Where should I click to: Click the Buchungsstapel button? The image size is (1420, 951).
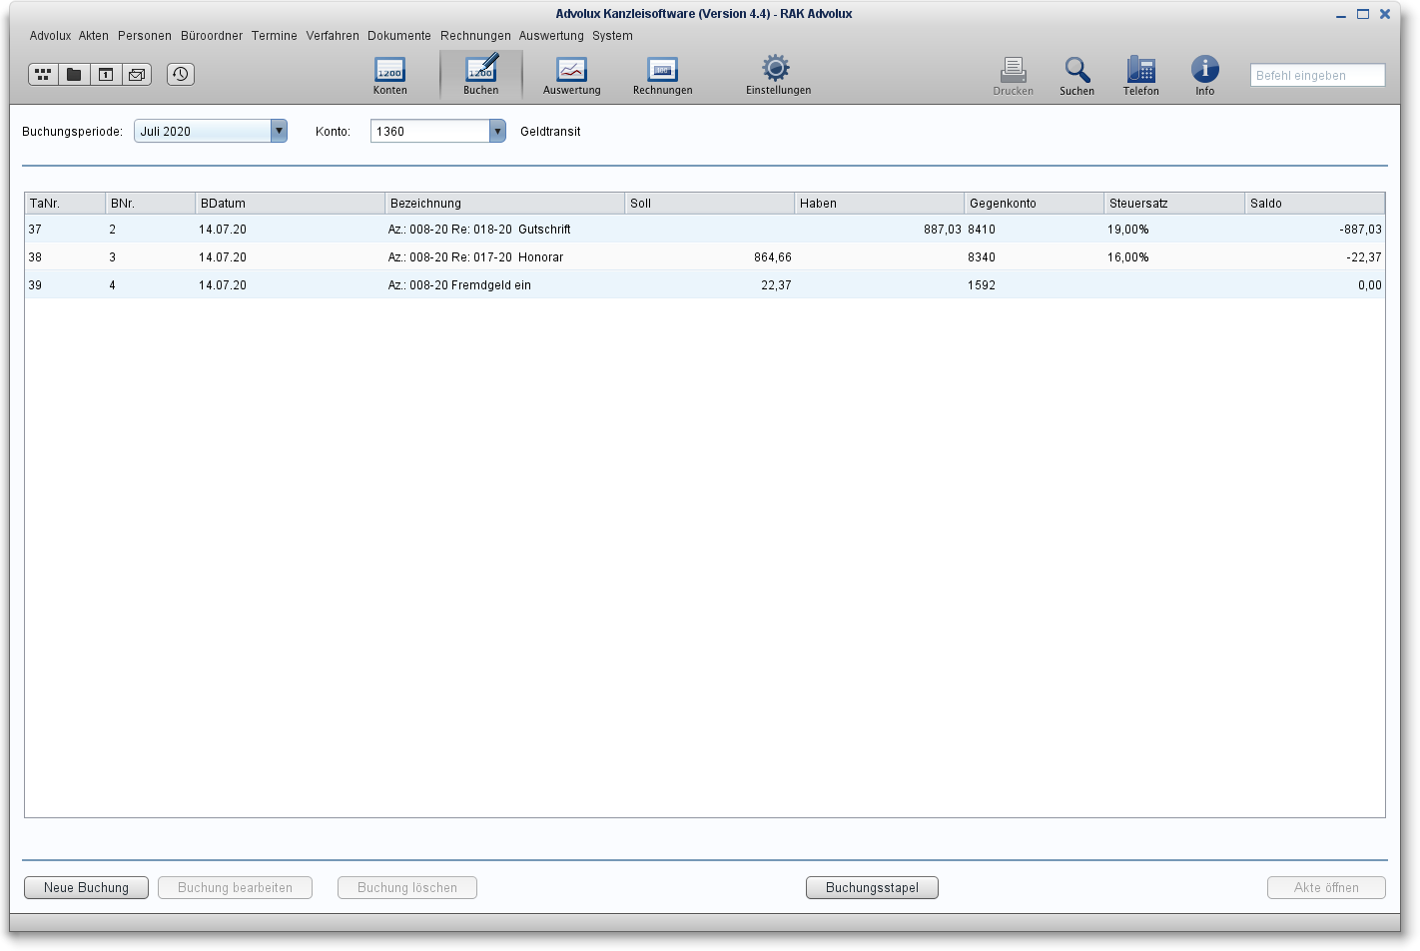(x=872, y=887)
